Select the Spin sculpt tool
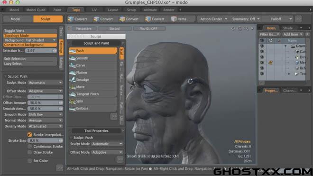This screenshot has width=313, height=176. tap(93, 101)
